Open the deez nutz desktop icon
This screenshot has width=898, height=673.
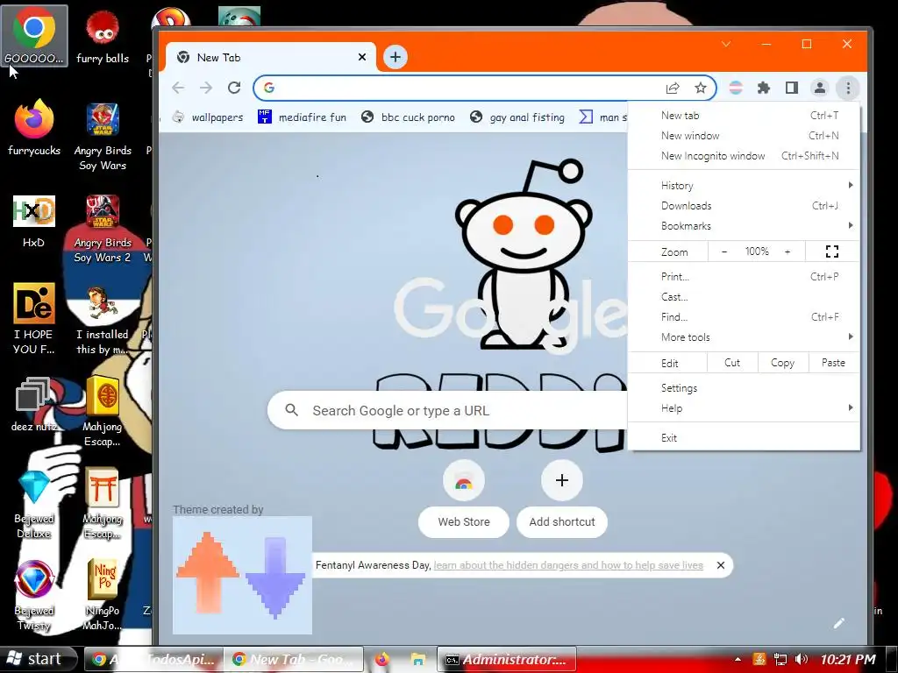point(34,404)
